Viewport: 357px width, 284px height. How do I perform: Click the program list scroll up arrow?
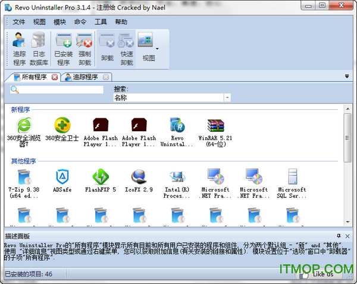click(347, 109)
